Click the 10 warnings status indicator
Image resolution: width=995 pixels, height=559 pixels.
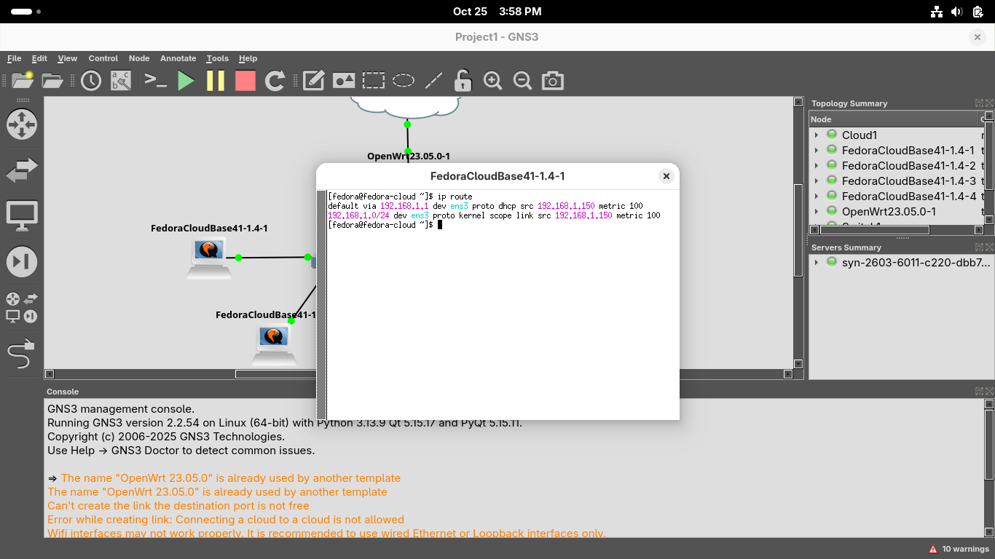(x=959, y=549)
